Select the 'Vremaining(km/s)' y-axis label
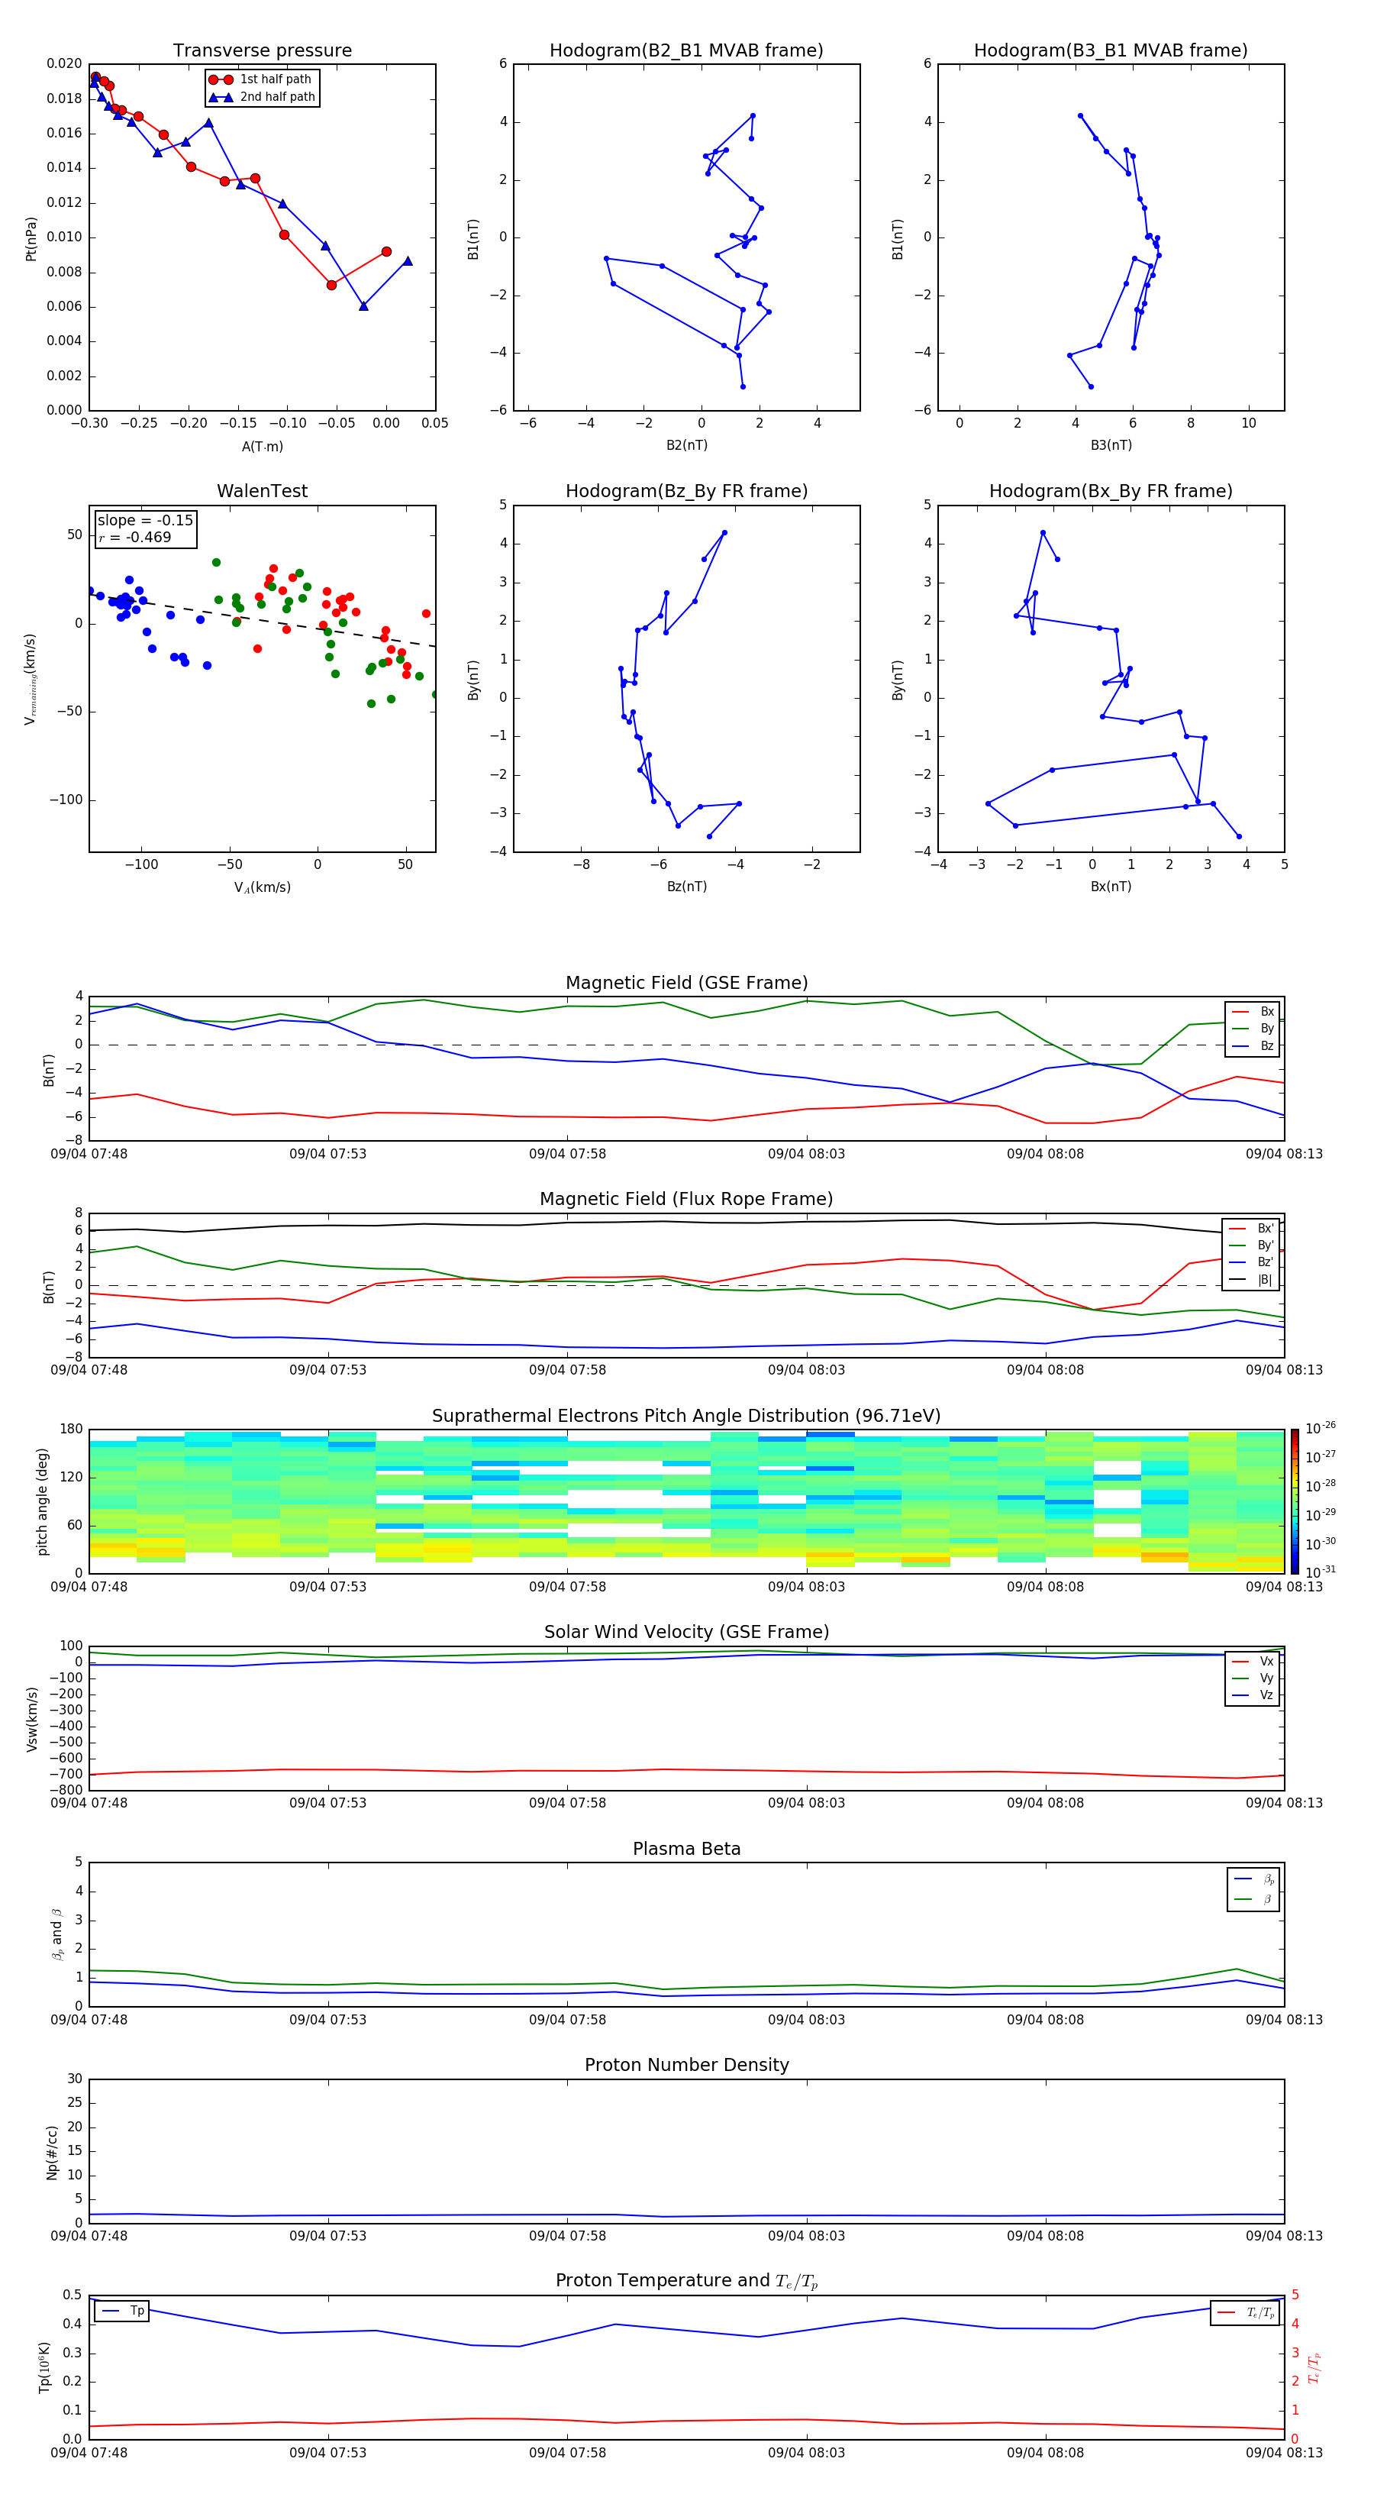1374x2520 pixels. (x=31, y=679)
